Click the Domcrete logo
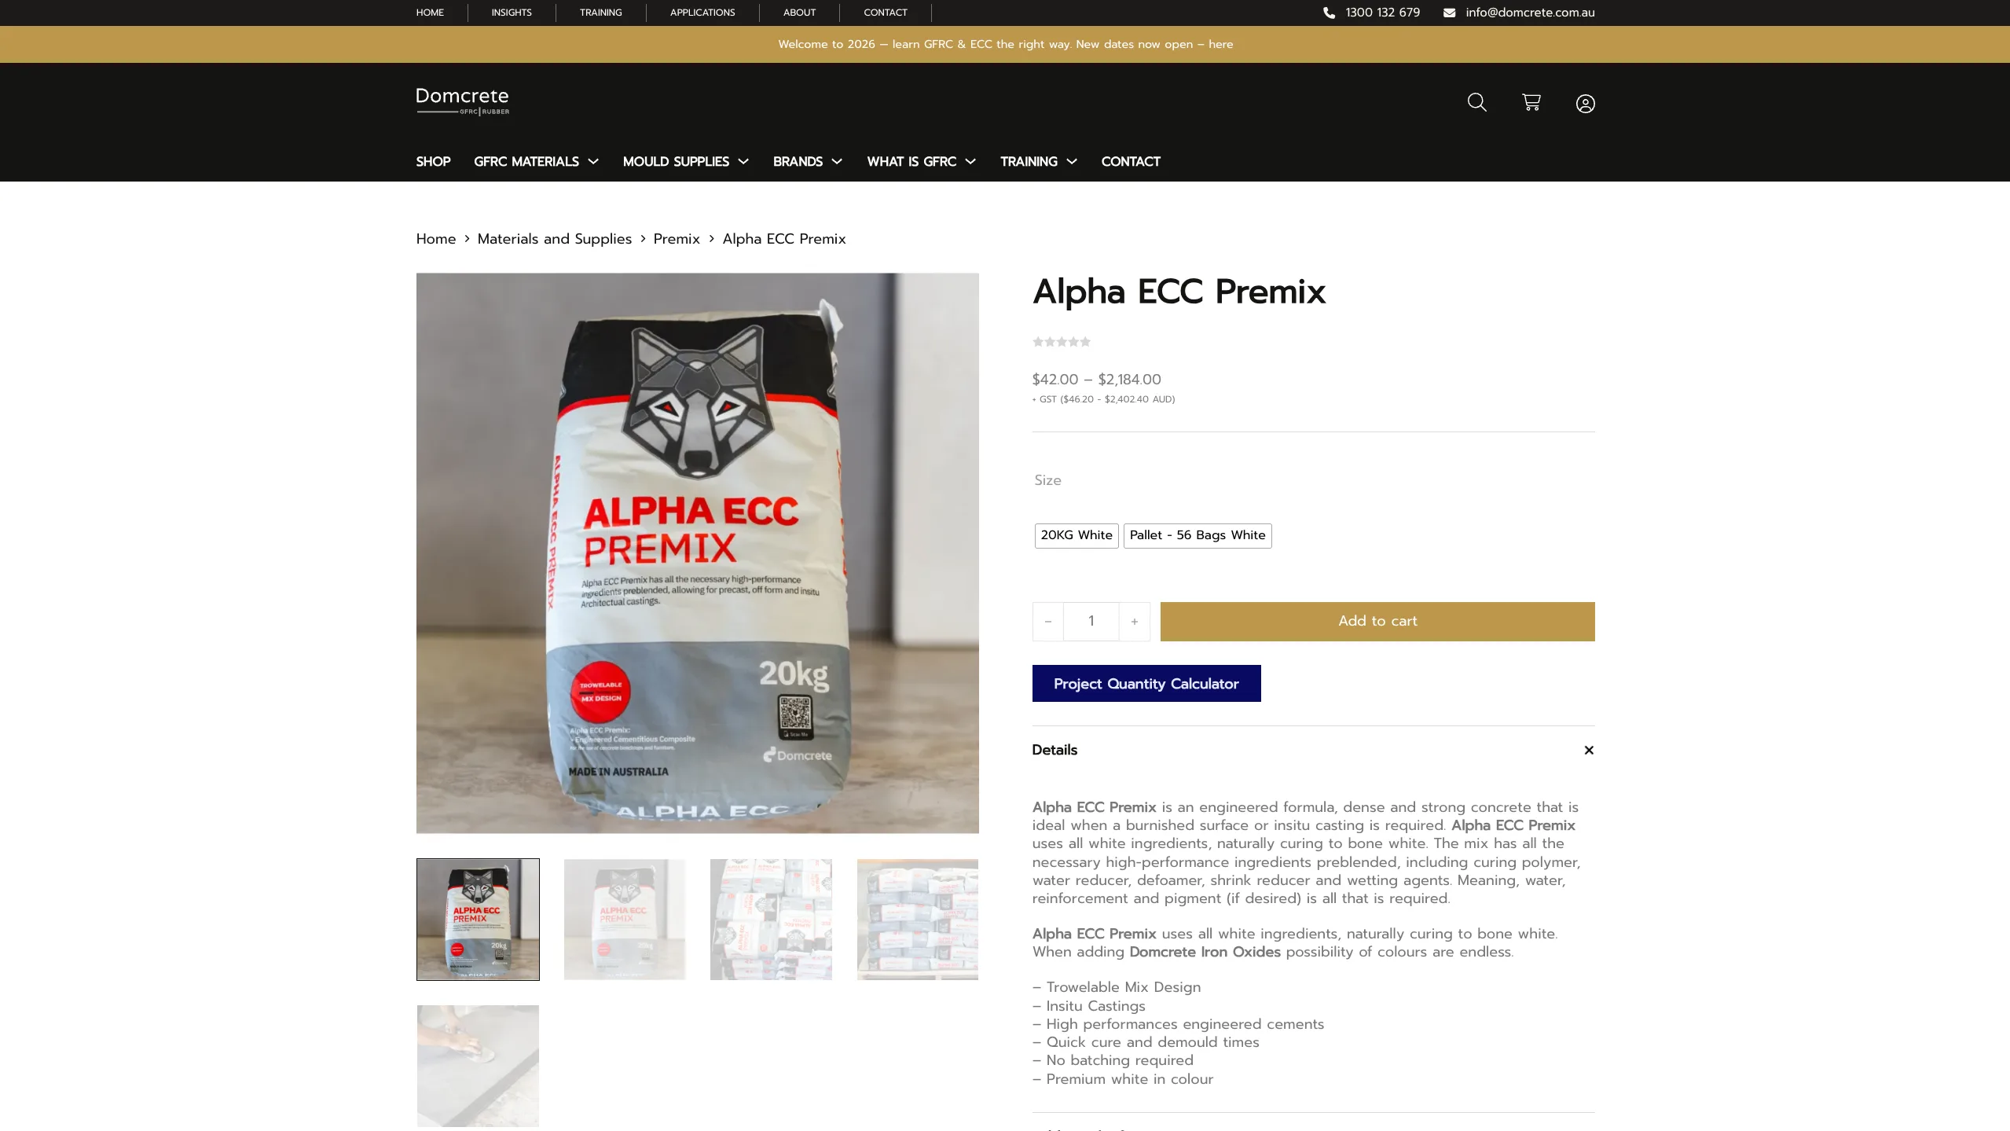The height and width of the screenshot is (1131, 2010). pos(462,101)
